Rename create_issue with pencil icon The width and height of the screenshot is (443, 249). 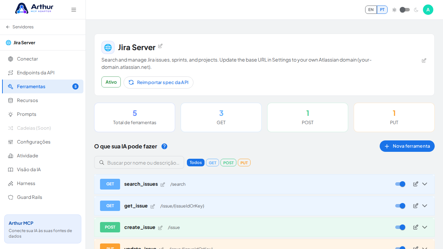(160, 228)
